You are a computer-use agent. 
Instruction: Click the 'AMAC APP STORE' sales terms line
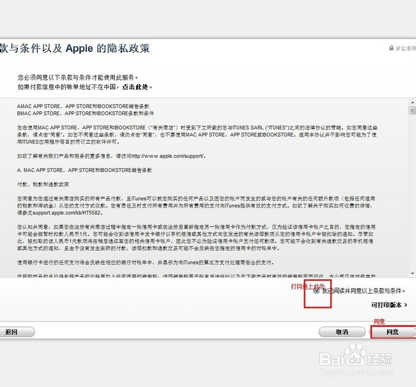coord(83,107)
